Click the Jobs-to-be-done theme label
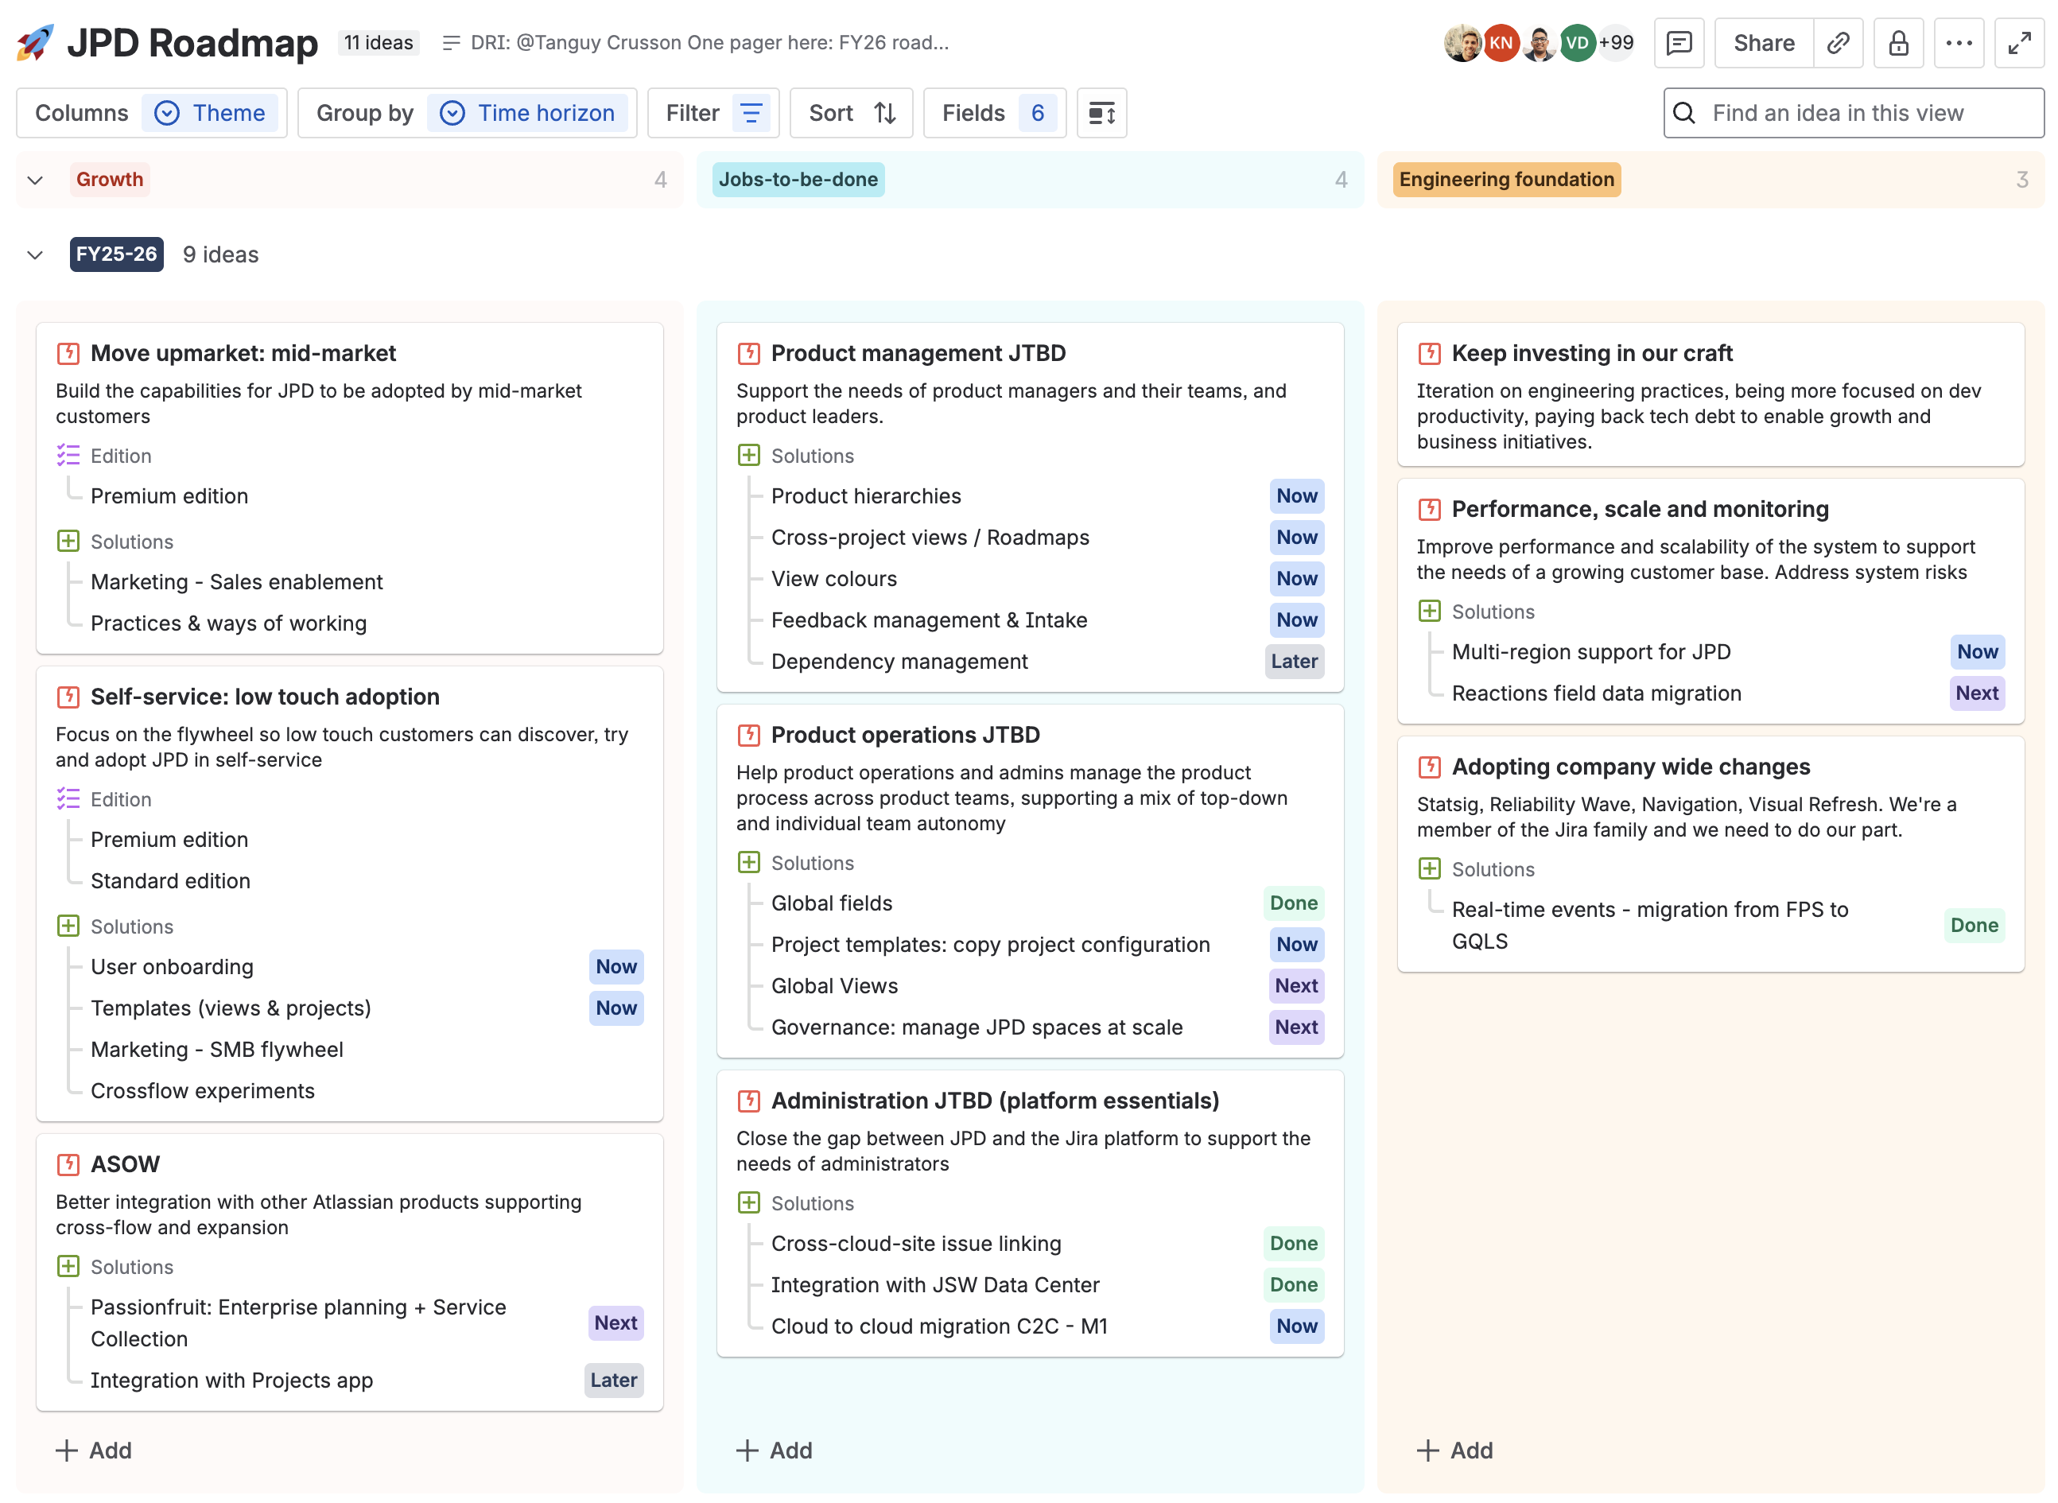The width and height of the screenshot is (2058, 1503). pyautogui.click(x=798, y=179)
